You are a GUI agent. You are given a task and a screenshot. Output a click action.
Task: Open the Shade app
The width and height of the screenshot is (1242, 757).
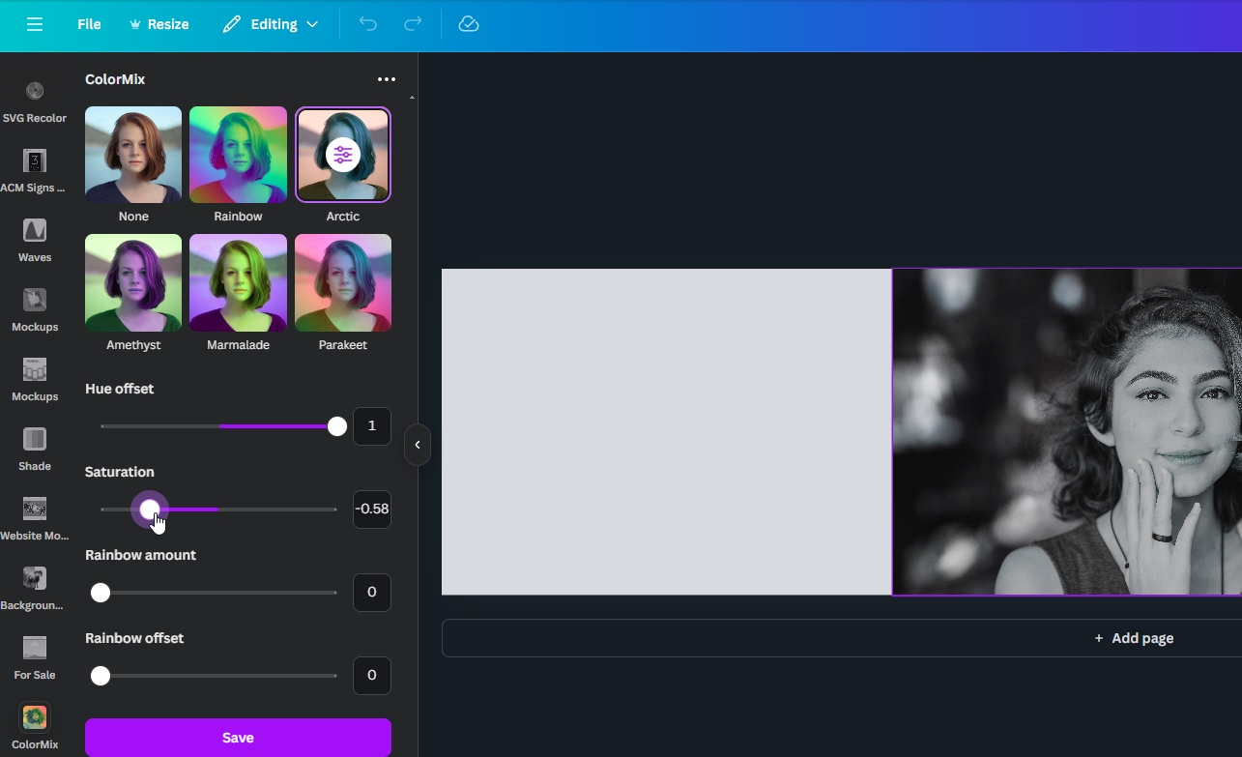click(x=35, y=444)
